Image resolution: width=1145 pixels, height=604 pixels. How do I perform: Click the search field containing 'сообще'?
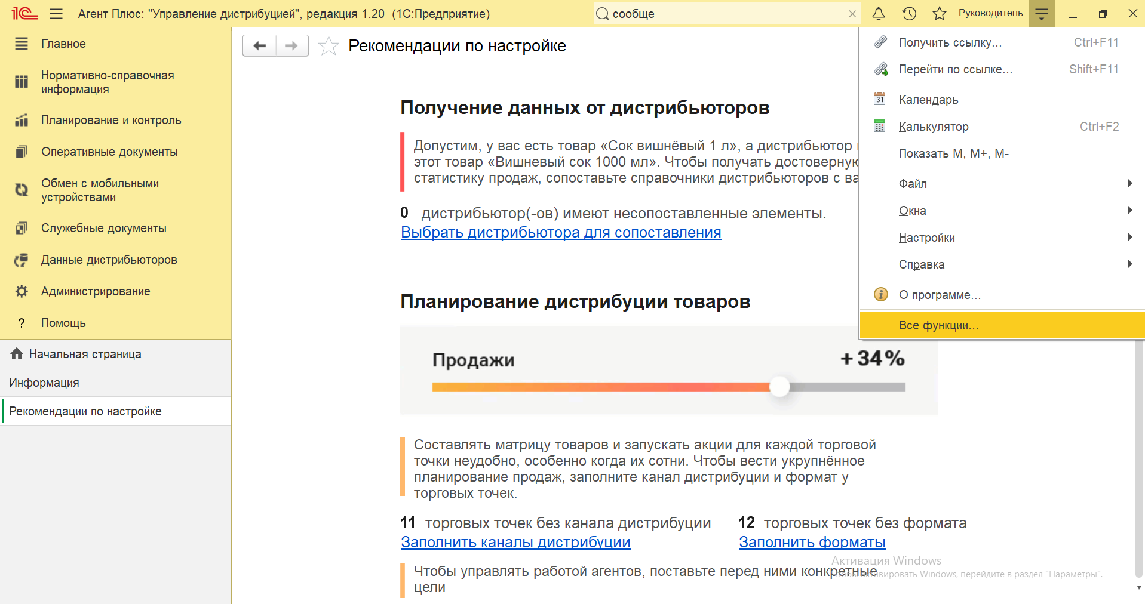click(726, 14)
